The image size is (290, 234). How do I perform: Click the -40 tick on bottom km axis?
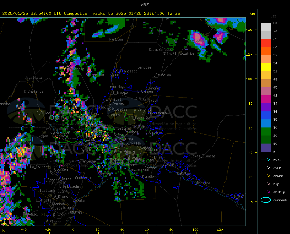click(x=24, y=230)
